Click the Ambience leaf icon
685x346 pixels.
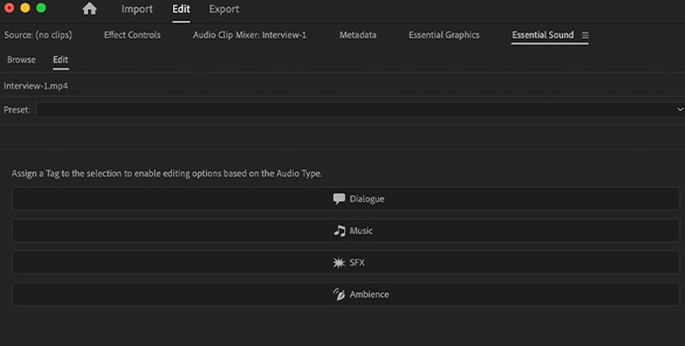click(x=339, y=294)
